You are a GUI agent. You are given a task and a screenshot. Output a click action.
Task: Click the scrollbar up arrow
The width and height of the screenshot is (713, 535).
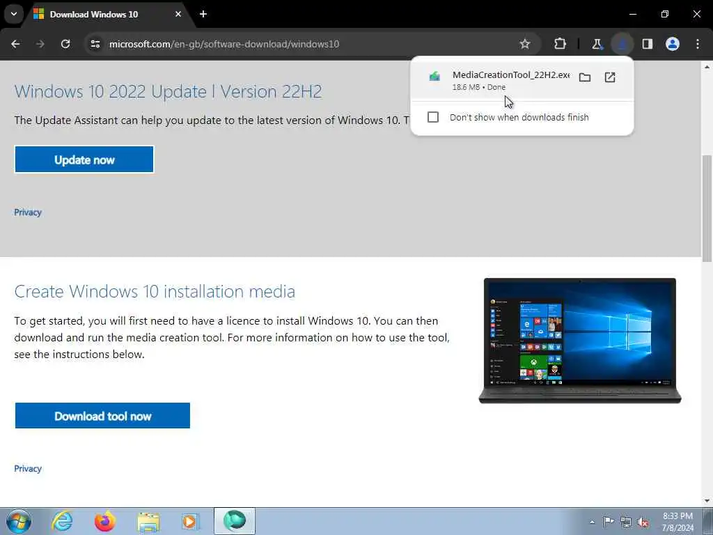(x=707, y=67)
